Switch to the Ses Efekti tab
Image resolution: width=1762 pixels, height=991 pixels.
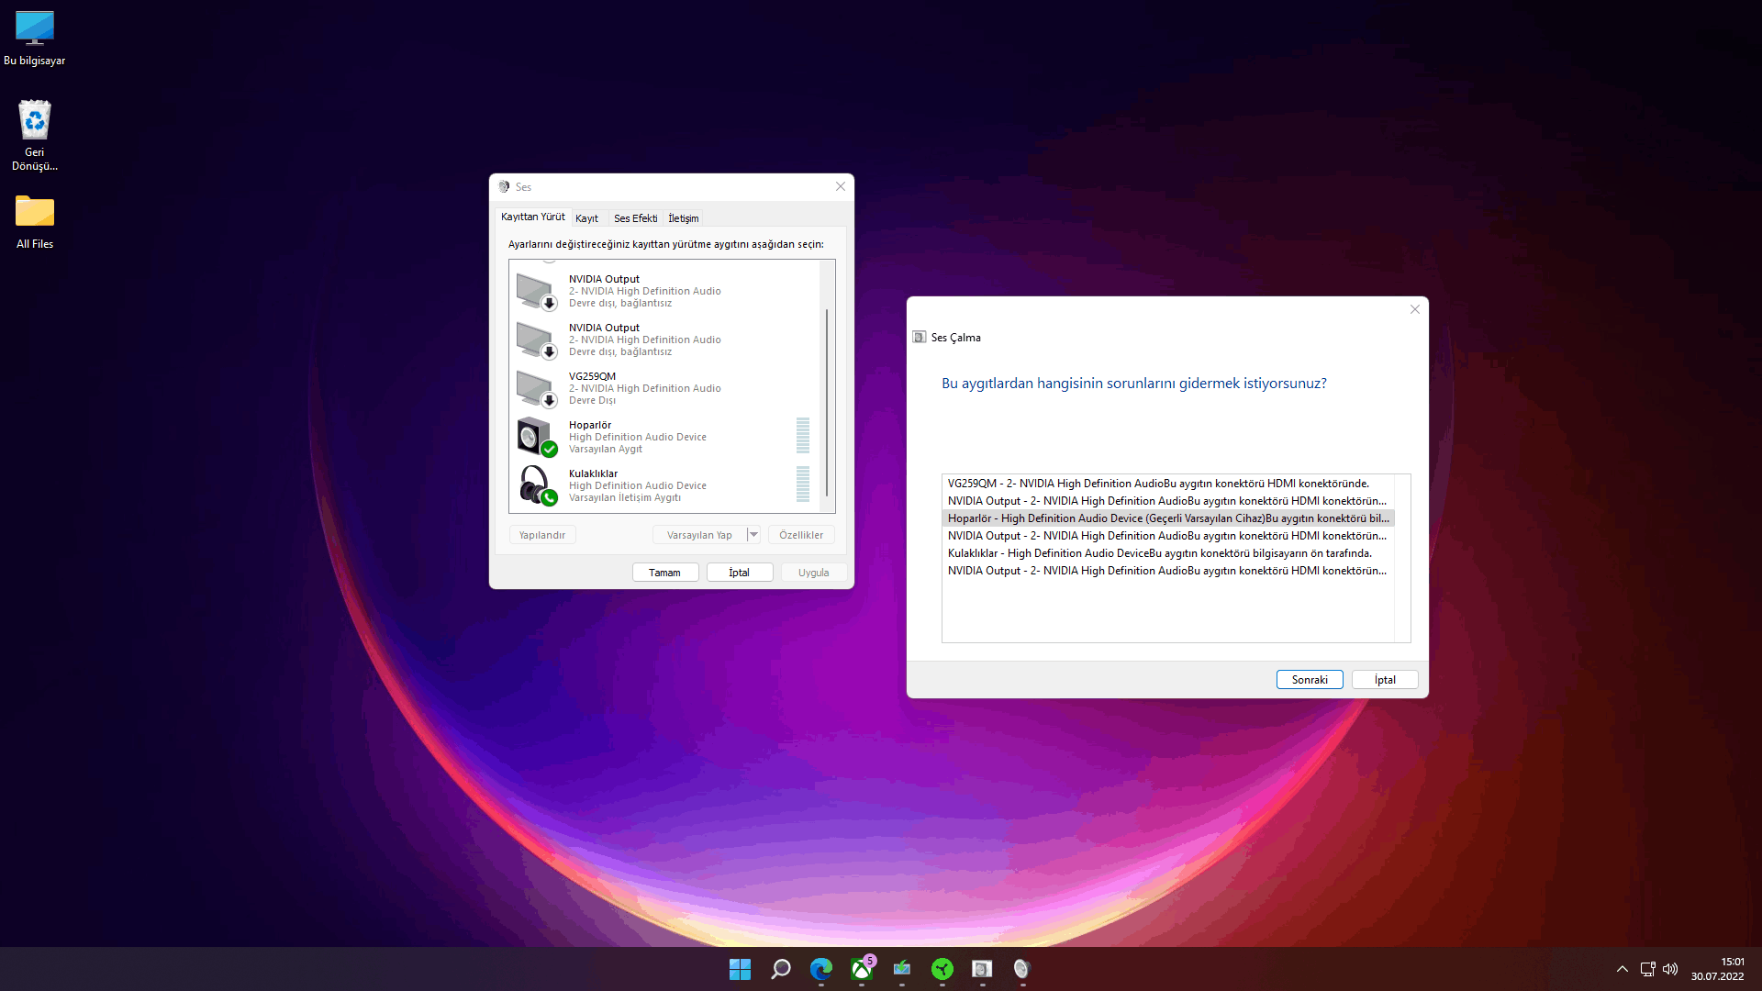tap(635, 218)
